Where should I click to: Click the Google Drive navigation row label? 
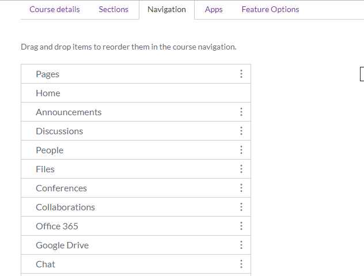(x=62, y=245)
